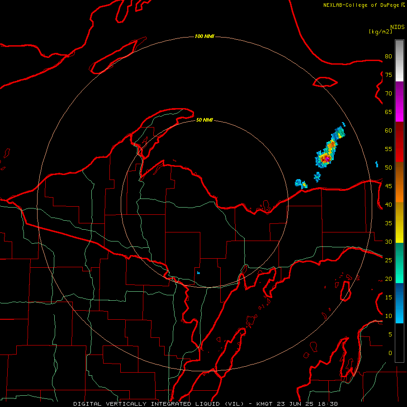Click the 100 NMI range ring label
407x407 pixels.
204,36
